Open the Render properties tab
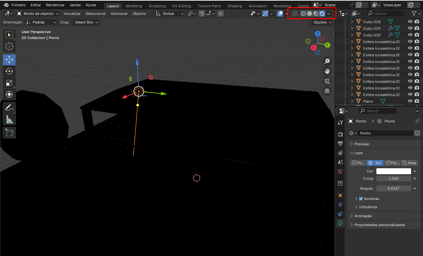423x256 pixels. point(340,134)
